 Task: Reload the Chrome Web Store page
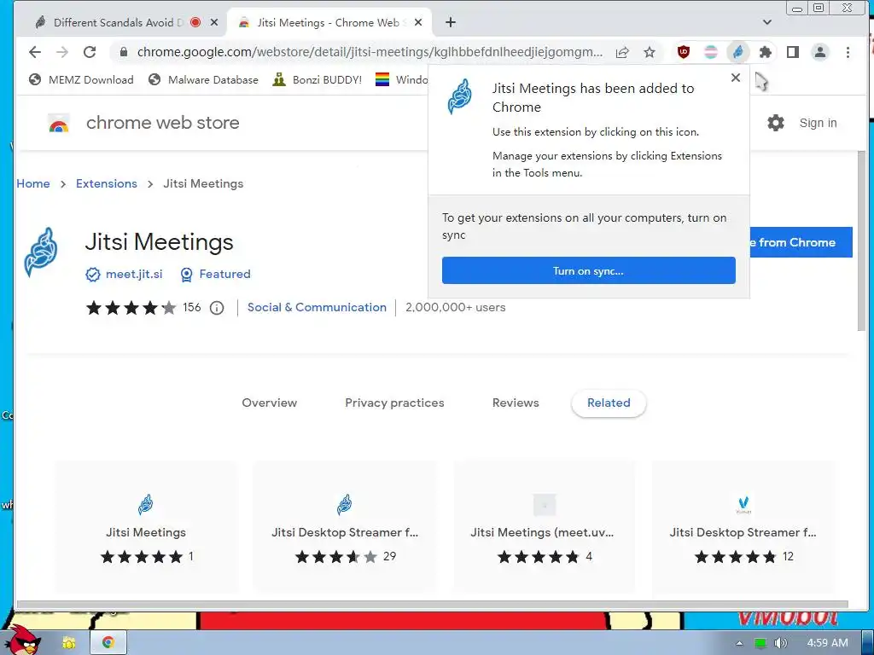point(89,52)
